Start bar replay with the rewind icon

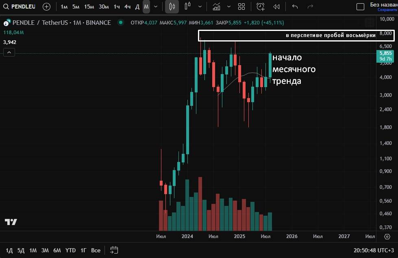pos(276,7)
